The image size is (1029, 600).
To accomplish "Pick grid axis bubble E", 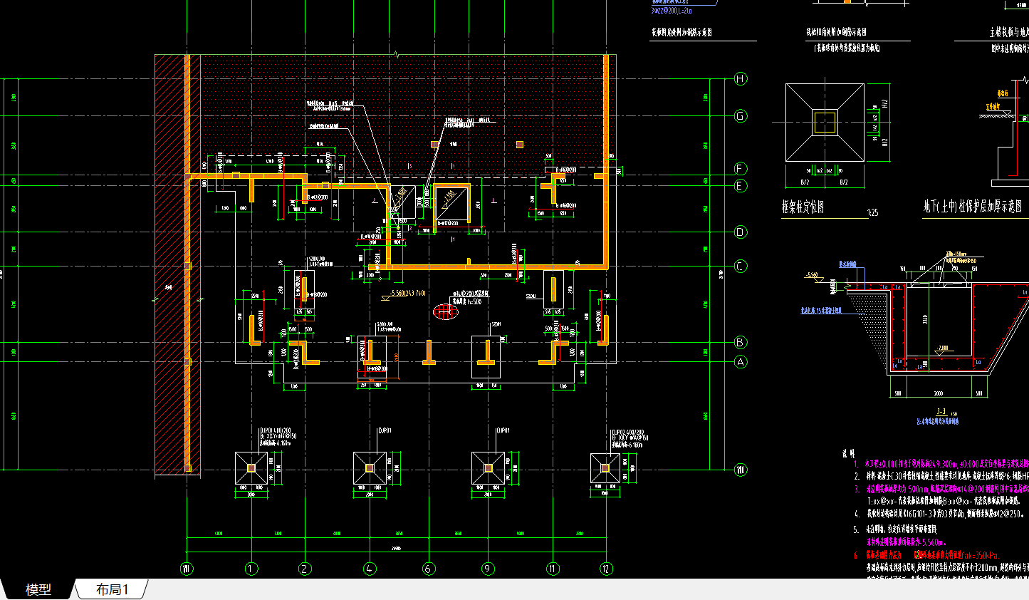I will click(x=741, y=186).
